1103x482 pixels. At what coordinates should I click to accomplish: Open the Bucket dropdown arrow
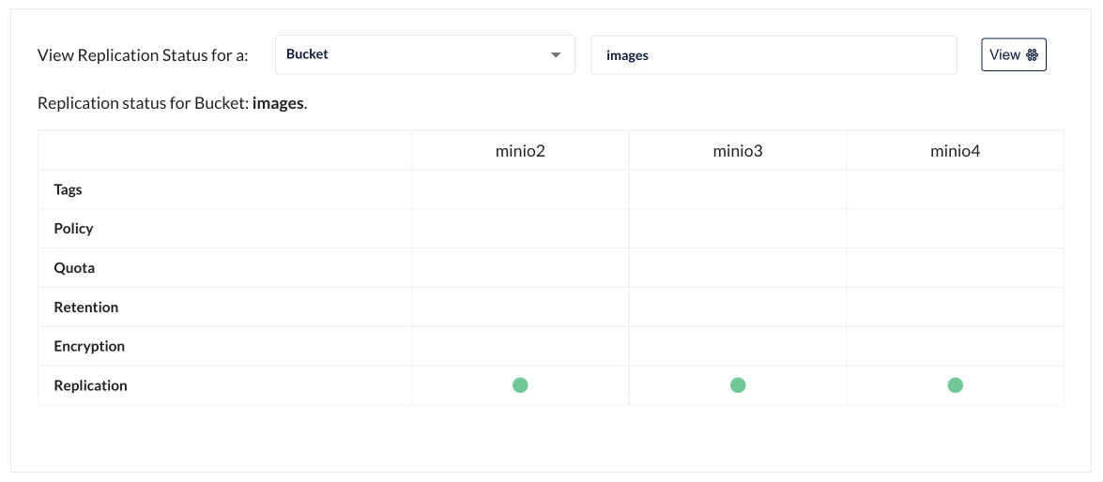555,54
